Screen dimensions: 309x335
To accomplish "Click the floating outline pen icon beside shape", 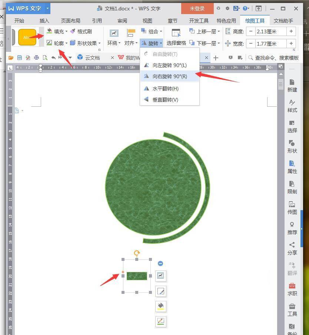I will (160, 321).
